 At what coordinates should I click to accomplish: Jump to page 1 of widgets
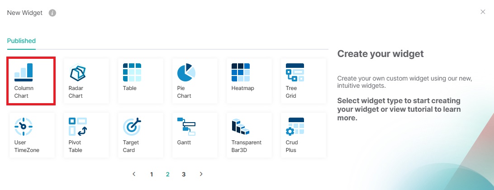(x=152, y=174)
